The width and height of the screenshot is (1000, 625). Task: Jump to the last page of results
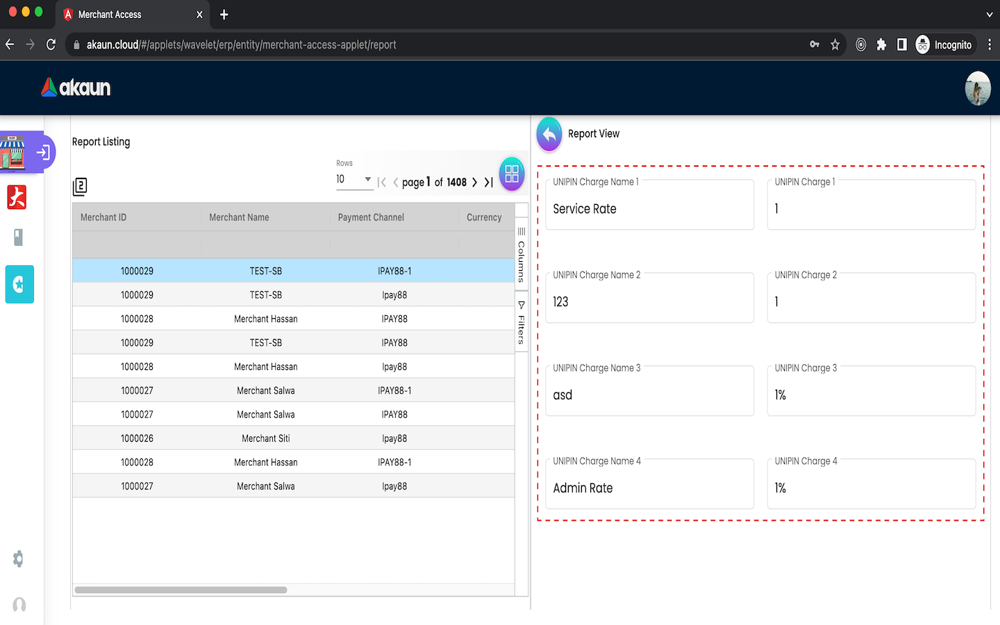point(489,183)
